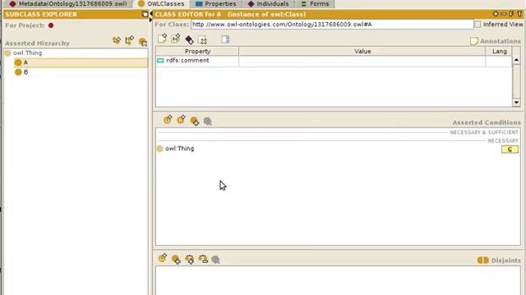Click the add disjoint named class icon
The image size is (526, 295).
(x=176, y=259)
